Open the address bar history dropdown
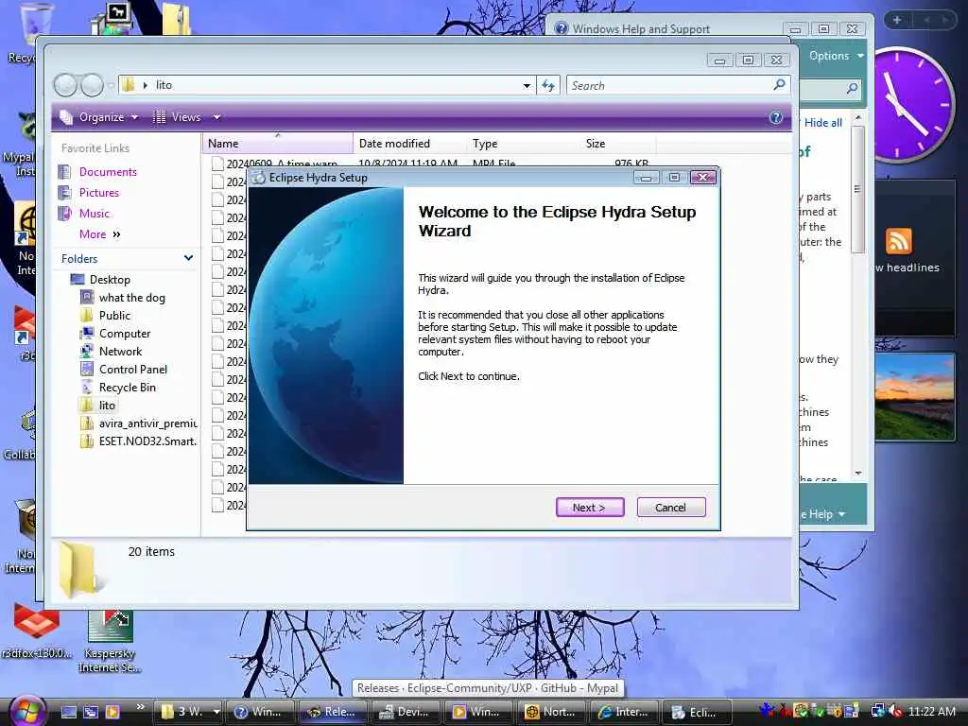 (527, 86)
